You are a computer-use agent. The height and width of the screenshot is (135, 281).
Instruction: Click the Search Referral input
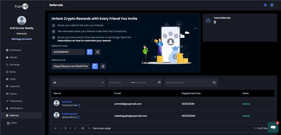(188, 83)
